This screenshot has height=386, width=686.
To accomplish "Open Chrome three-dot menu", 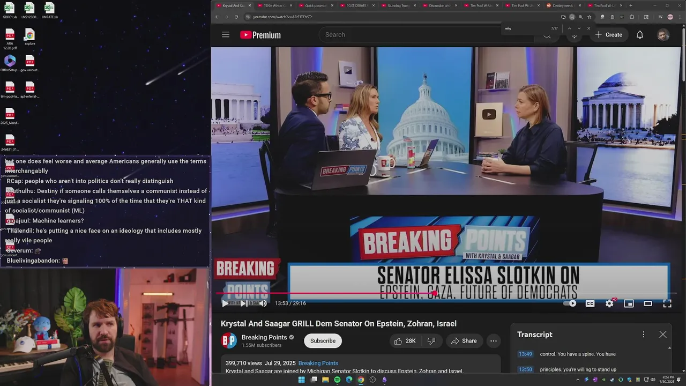I will (679, 17).
